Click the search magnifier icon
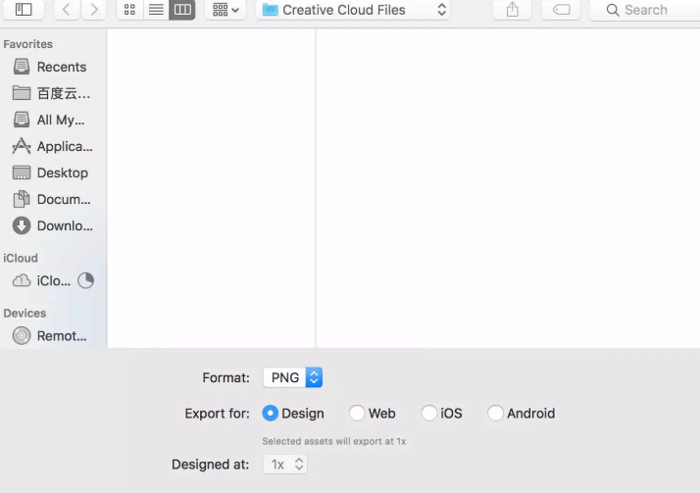Screen dimensions: 700x493 pyautogui.click(x=613, y=10)
